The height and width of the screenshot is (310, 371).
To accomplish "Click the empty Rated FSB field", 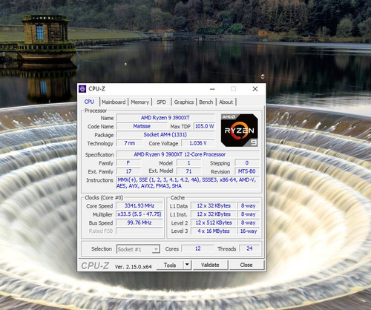I will 139,231.
